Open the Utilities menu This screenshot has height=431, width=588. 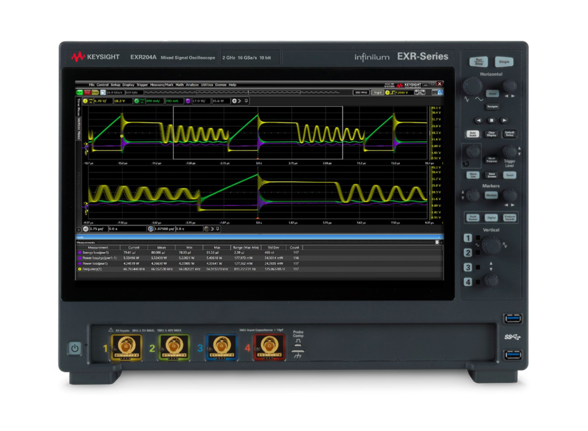[207, 85]
